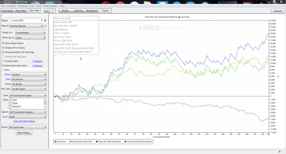The image size is (286, 154).
Task: Open the Graph For Tournaments dropdown
Action: pyautogui.click(x=31, y=33)
